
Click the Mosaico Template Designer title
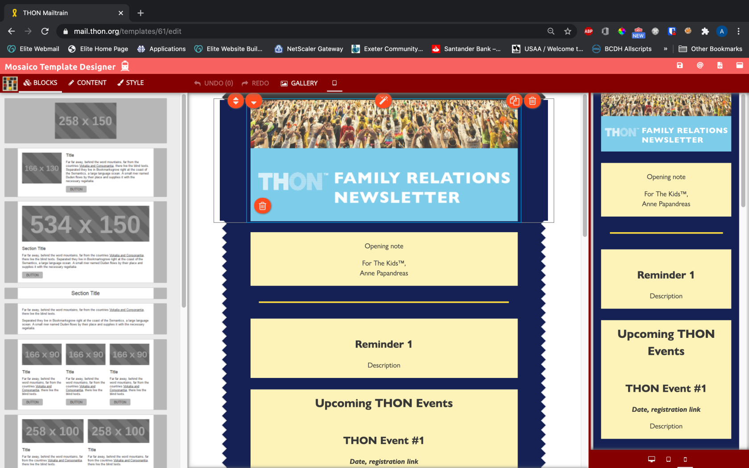(60, 67)
